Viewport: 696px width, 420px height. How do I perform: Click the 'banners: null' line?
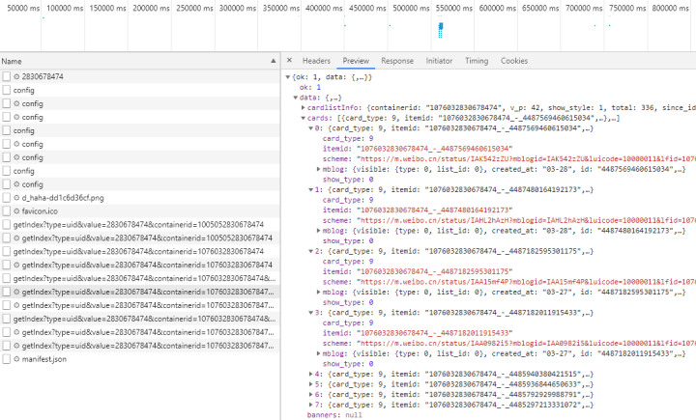pos(334,415)
